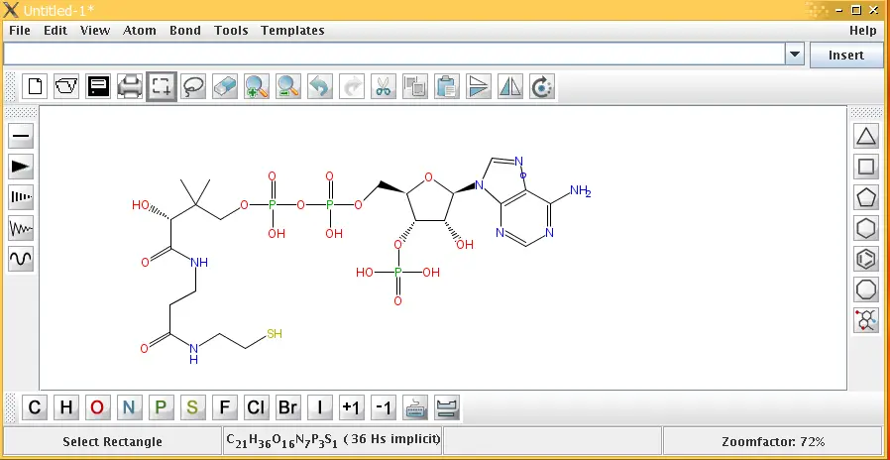Expand the input field dropdown arrow
The height and width of the screenshot is (460, 890).
coord(795,56)
